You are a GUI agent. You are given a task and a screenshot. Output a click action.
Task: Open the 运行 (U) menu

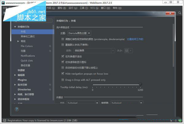(73, 8)
